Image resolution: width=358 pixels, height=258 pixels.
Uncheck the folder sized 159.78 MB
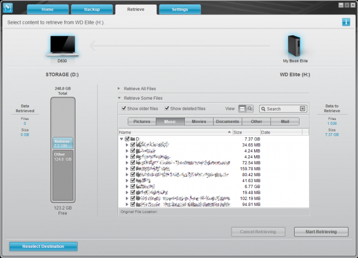tap(132, 168)
